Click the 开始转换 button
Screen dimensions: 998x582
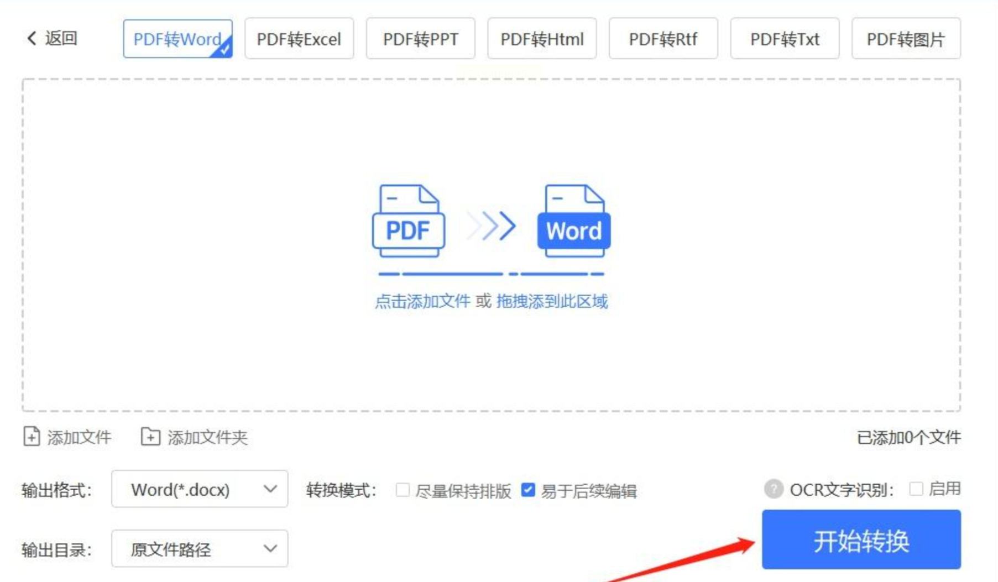click(861, 539)
